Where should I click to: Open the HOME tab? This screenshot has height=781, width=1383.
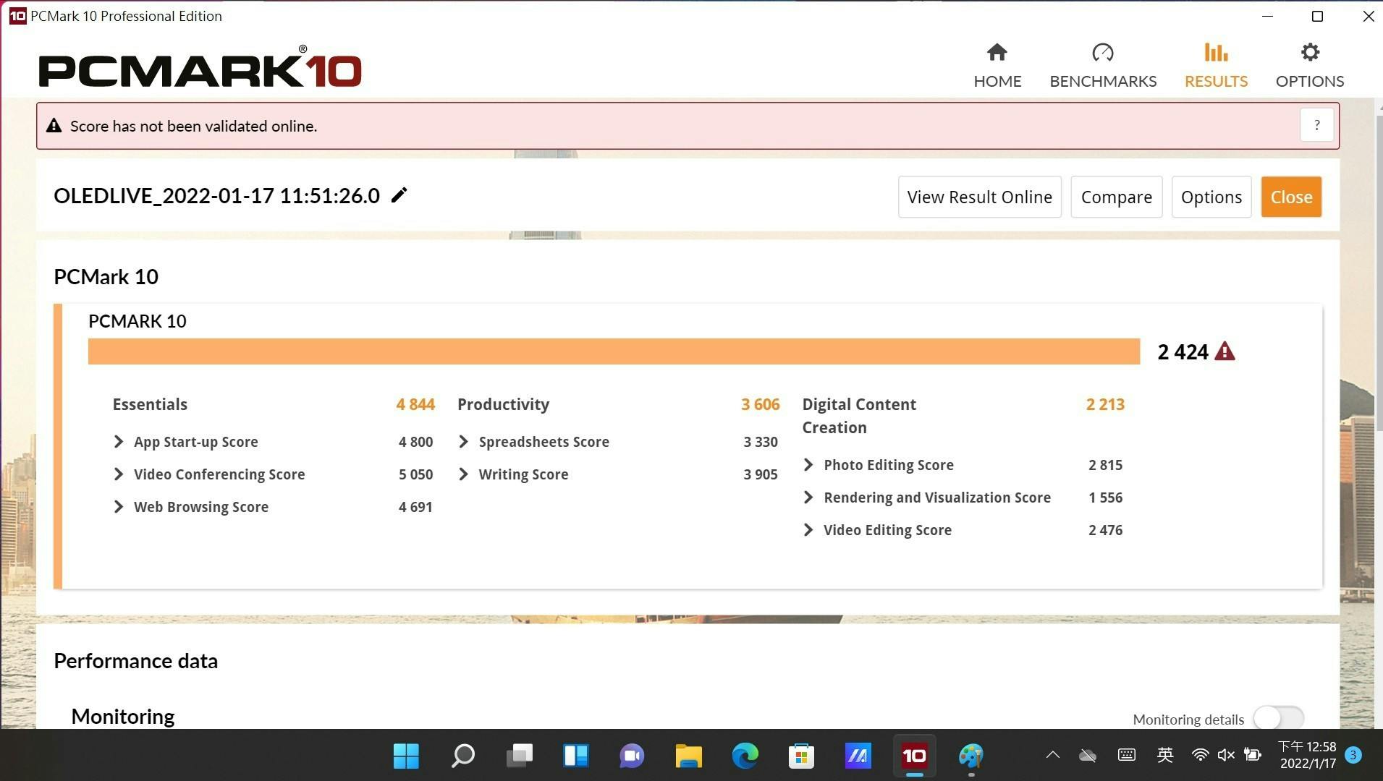(x=997, y=66)
